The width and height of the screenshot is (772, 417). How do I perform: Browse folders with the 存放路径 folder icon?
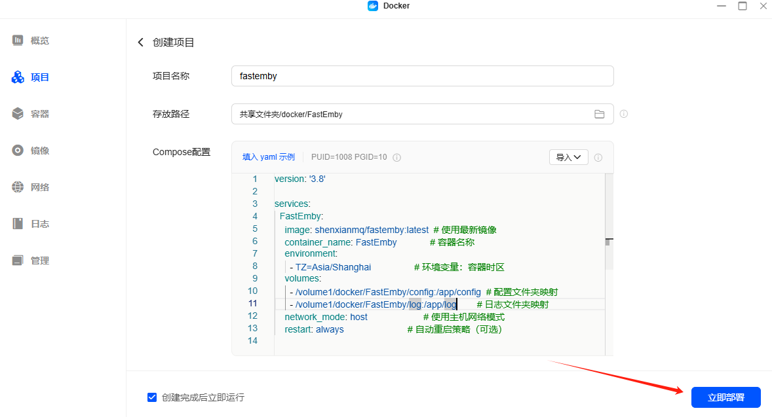[599, 114]
